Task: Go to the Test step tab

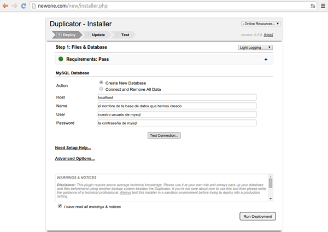Action: (125, 34)
